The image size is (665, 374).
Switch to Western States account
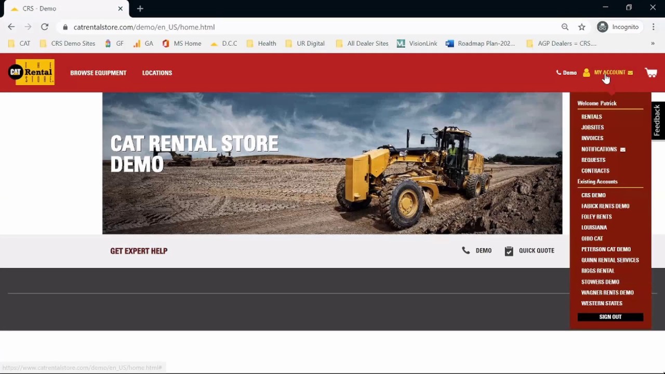point(602,303)
